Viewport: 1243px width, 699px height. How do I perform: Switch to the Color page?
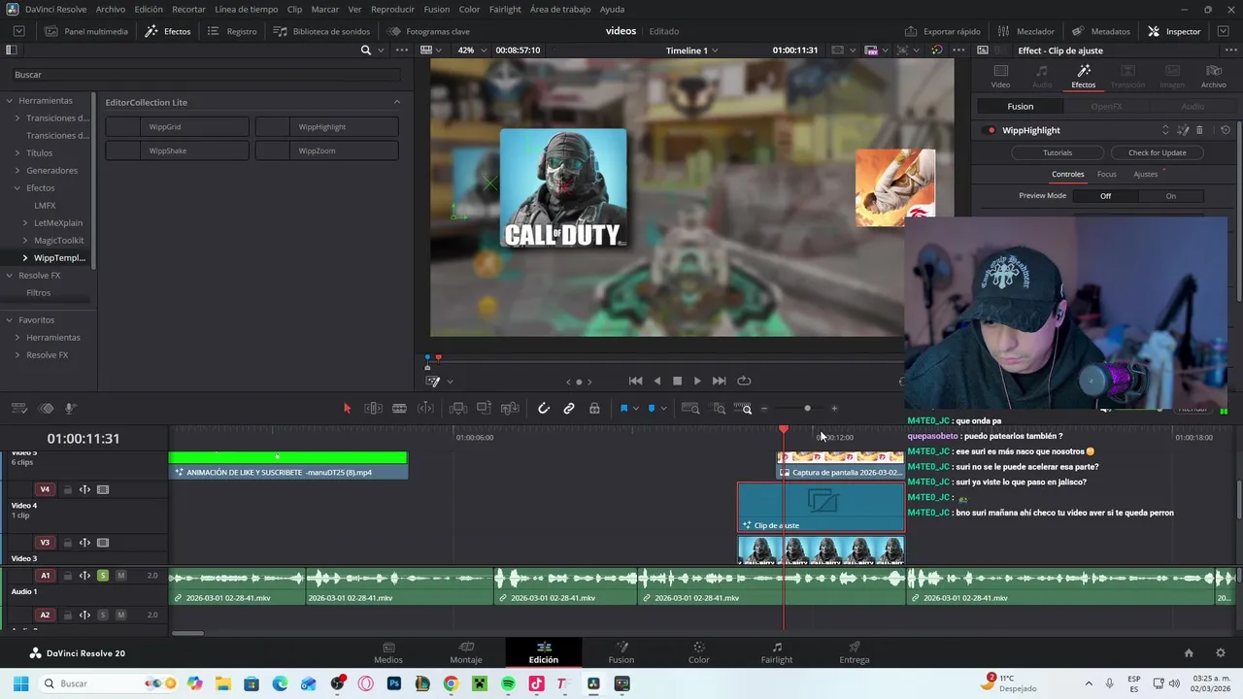pos(699,652)
